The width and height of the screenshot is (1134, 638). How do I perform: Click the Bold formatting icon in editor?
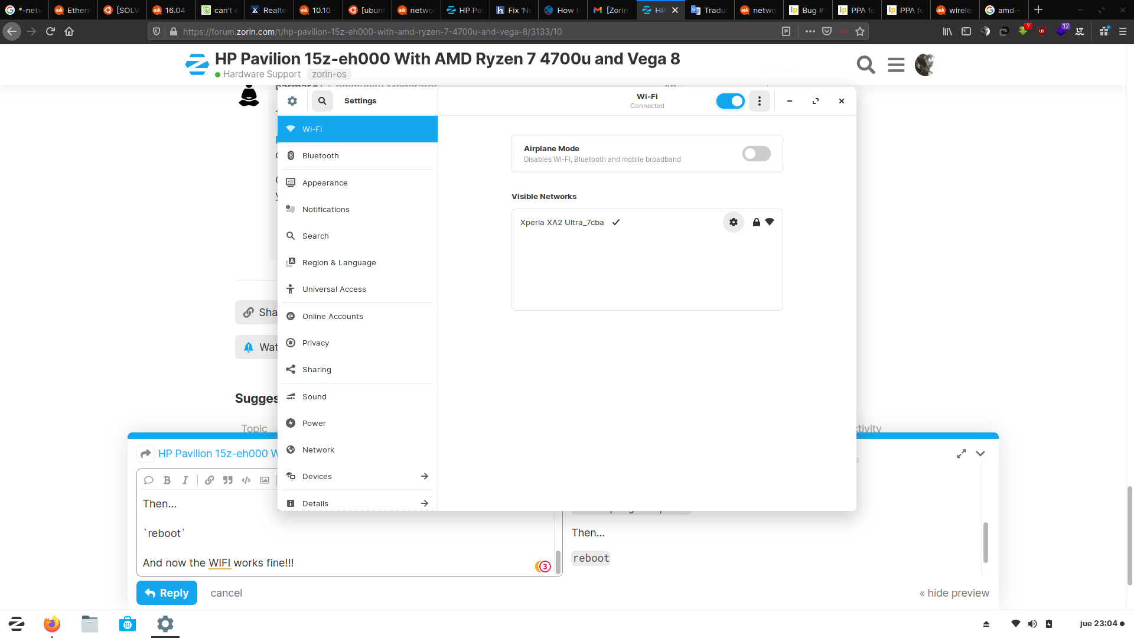click(167, 480)
